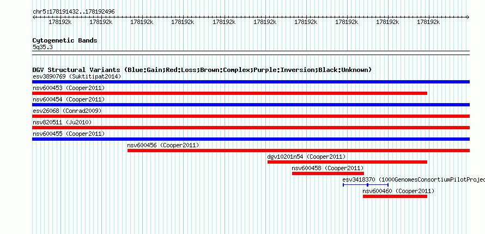Select the blue nsv600455 gain bar
This screenshot has width=485, height=234.
point(251,139)
